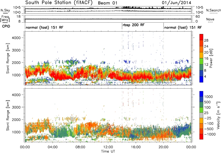
Task: Pick blue top segment above 1000 velocity
Action: click(x=201, y=94)
